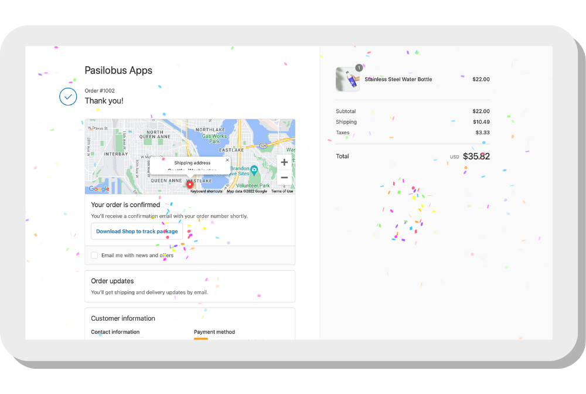Click the order confirmed checkmark icon
This screenshot has width=586, height=394.
tap(69, 96)
